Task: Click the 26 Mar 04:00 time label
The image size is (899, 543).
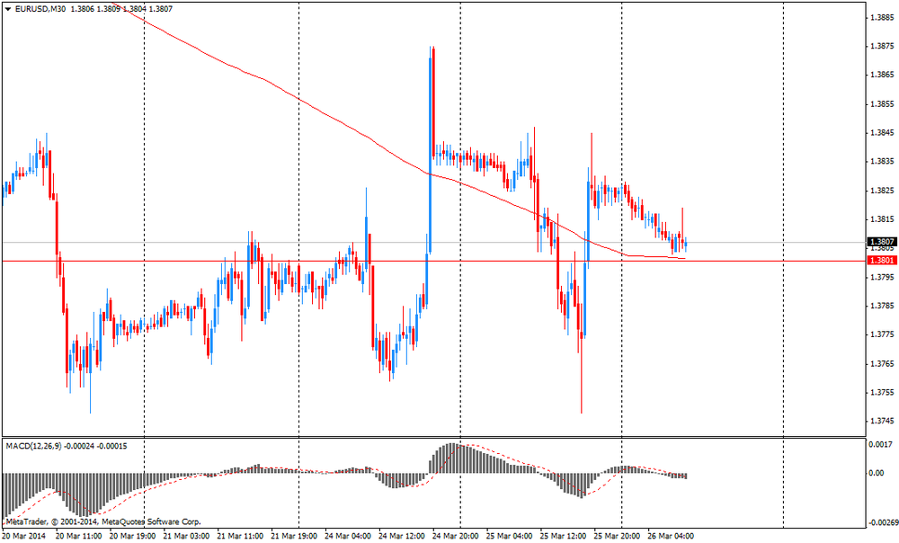Action: click(672, 536)
